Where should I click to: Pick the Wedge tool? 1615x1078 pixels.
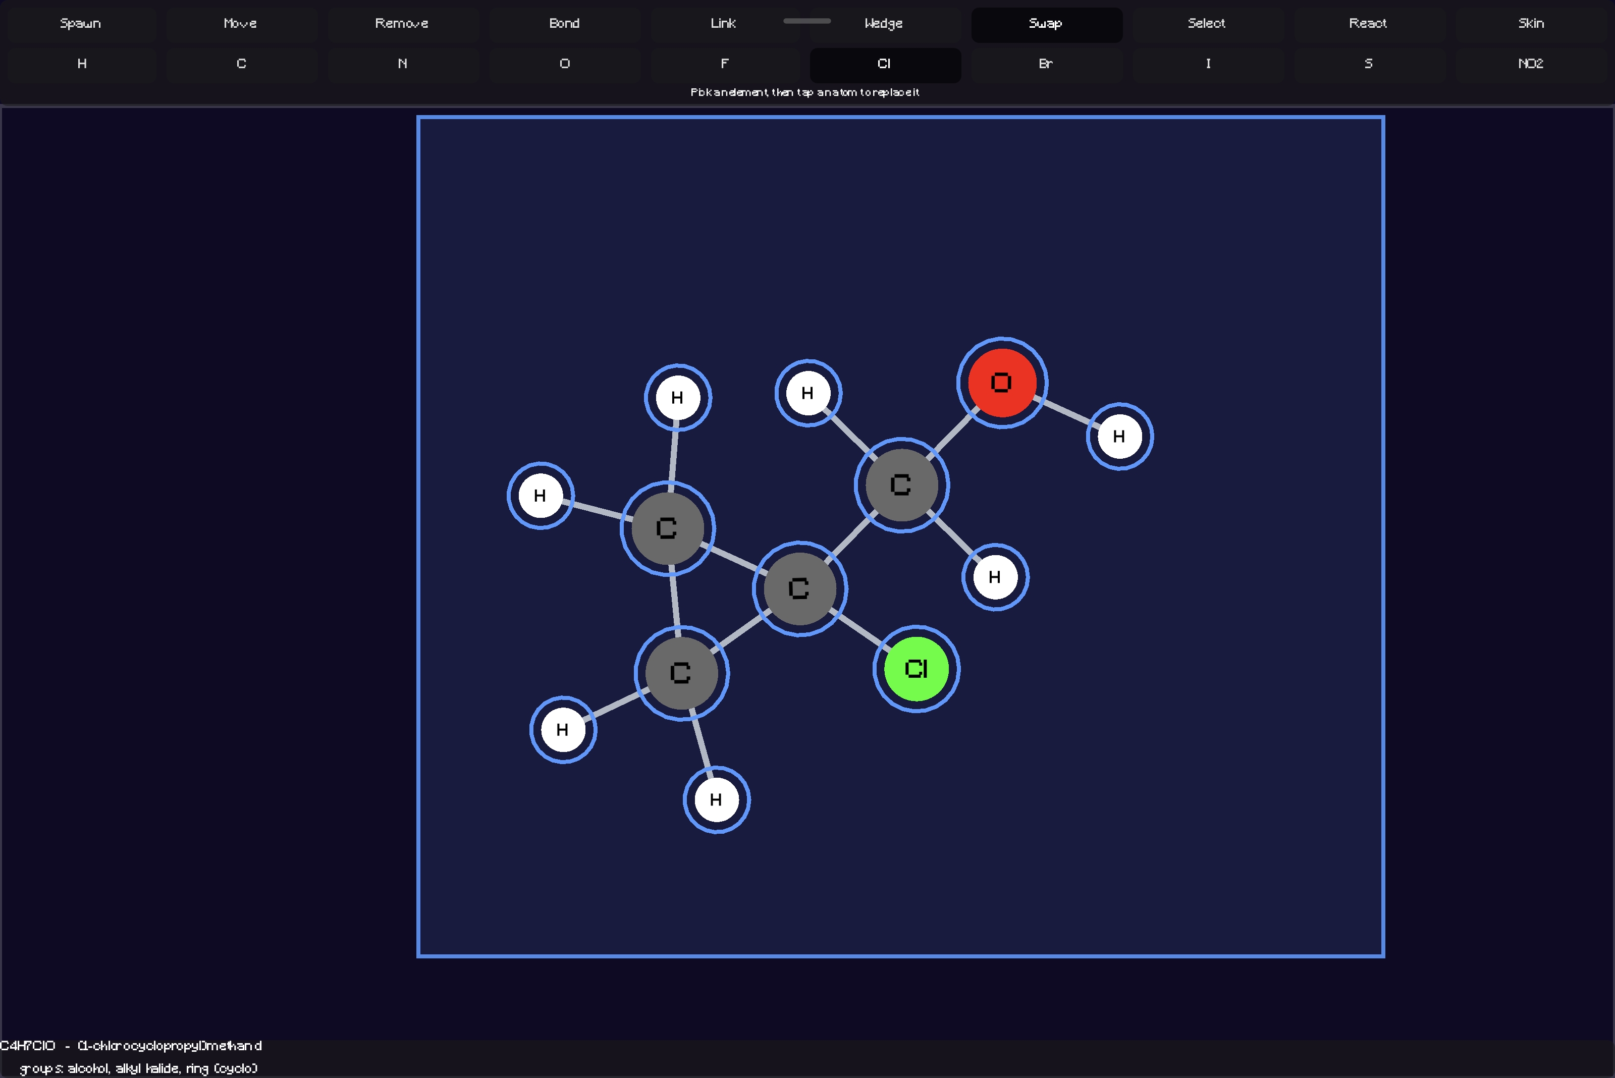pos(885,24)
